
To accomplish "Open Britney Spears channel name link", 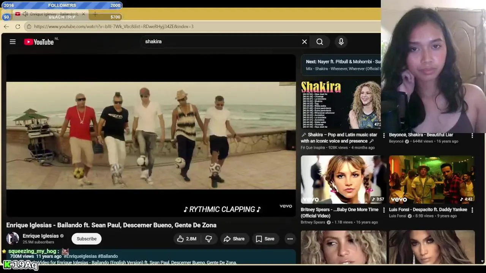I will (313, 222).
